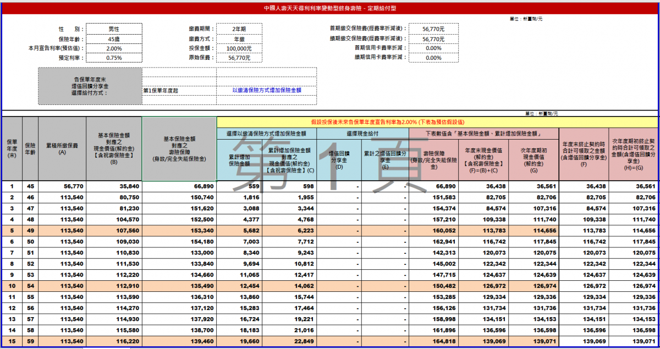Select the 預定利率 value 0.75%
The width and height of the screenshot is (660, 349).
click(x=113, y=57)
